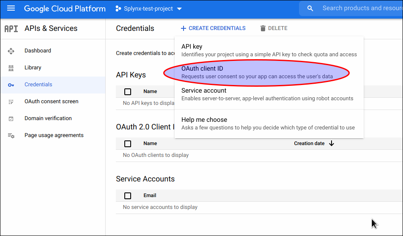Open the hamburger navigation menu
The image size is (403, 236).
(x=11, y=8)
